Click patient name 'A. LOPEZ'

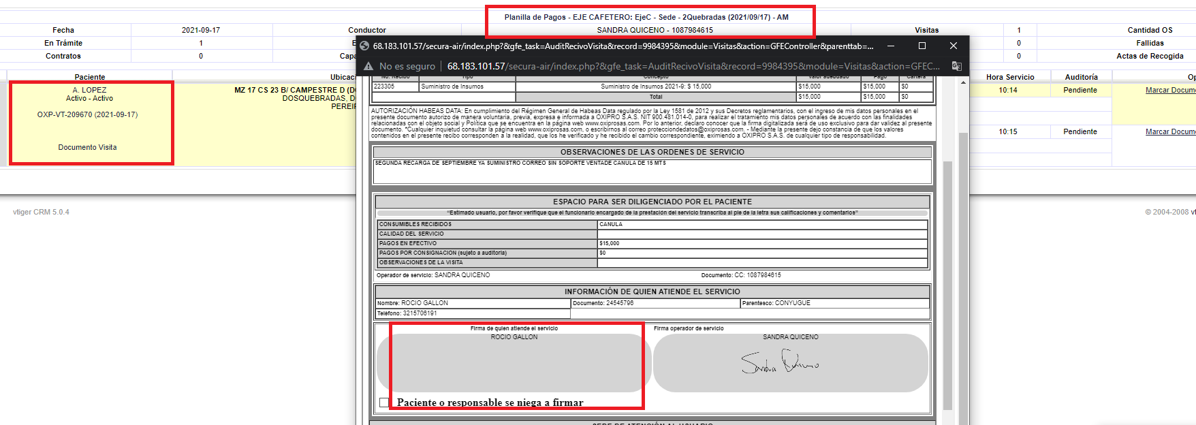click(90, 90)
